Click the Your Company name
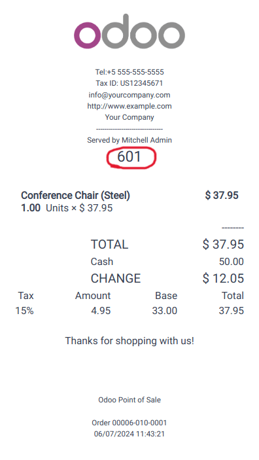Viewport: 259px width, 460px height. pos(129,117)
